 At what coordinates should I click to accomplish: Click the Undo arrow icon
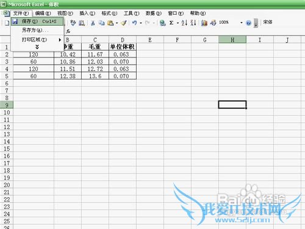[134, 23]
